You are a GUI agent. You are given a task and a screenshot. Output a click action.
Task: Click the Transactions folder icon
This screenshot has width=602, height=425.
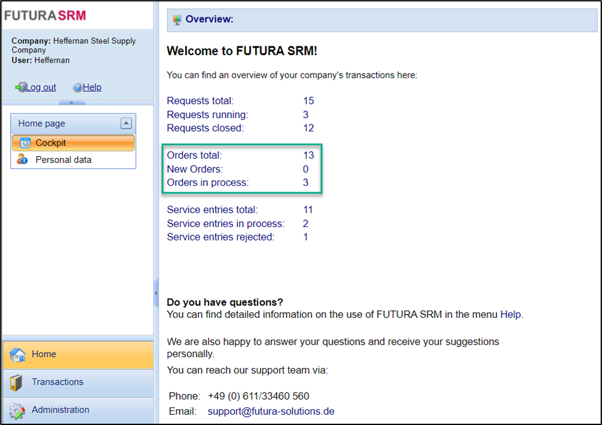(x=17, y=383)
